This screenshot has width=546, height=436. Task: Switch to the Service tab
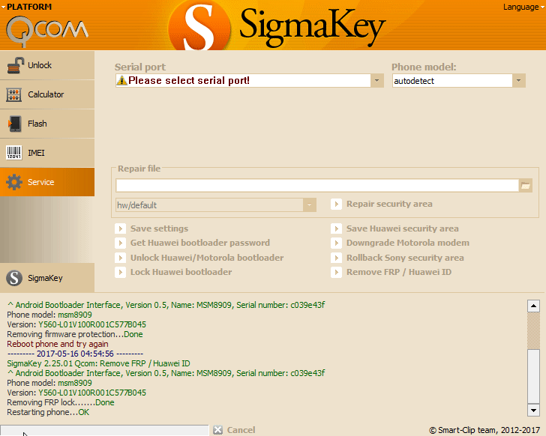[47, 182]
